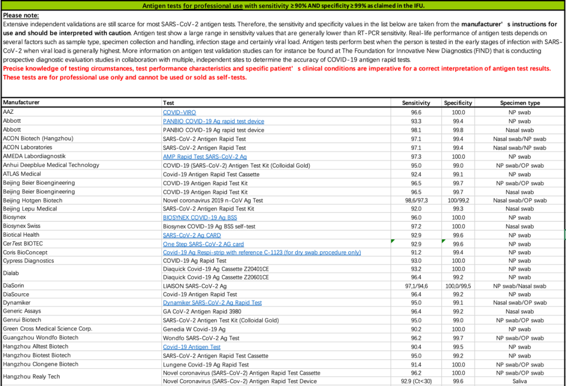Screen dimensions: 566x386
Task: Open Dynamiker SARS-CoV-2 Ag Rapid Test link
Action: pyautogui.click(x=212, y=303)
